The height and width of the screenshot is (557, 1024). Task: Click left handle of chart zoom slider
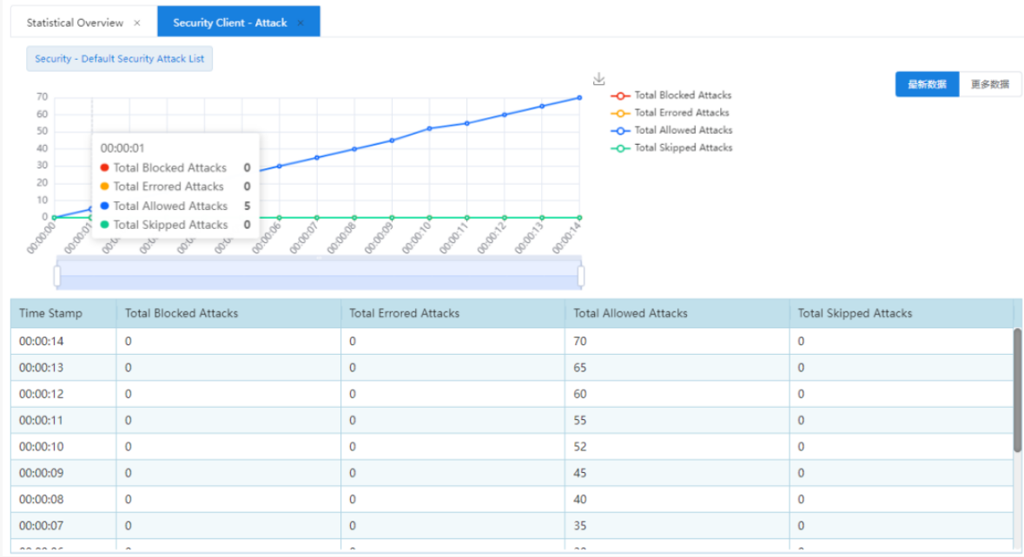pyautogui.click(x=57, y=276)
